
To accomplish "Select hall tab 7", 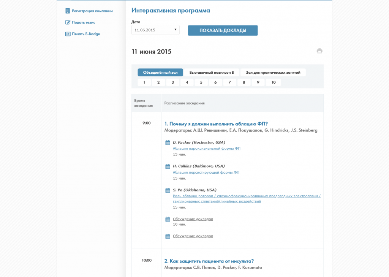I will (x=230, y=82).
